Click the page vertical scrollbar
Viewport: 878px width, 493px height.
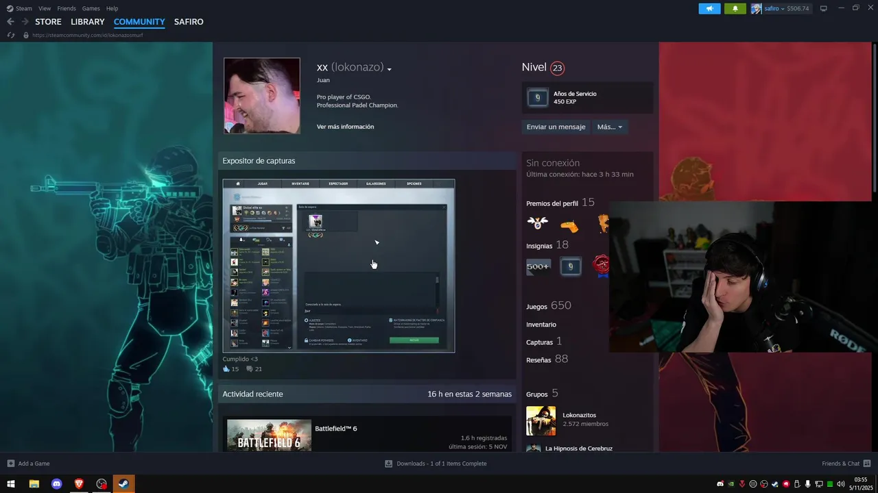pyautogui.click(x=875, y=116)
